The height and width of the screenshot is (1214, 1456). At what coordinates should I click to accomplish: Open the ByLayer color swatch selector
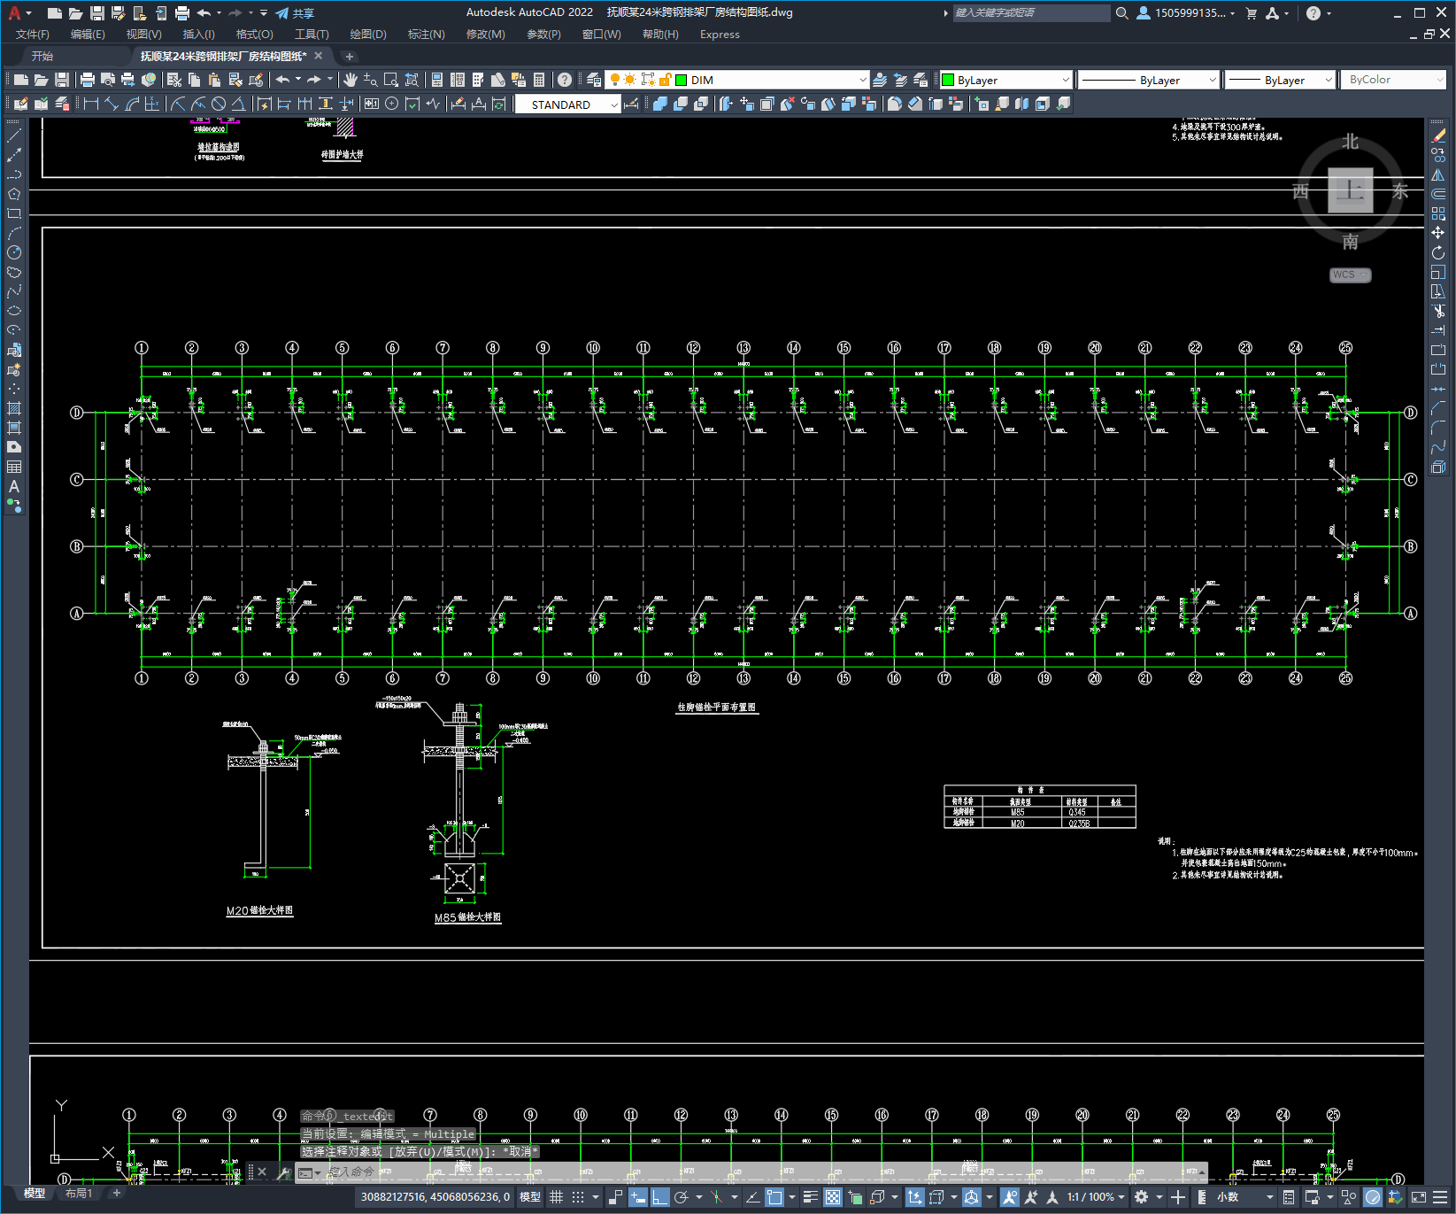(1005, 80)
